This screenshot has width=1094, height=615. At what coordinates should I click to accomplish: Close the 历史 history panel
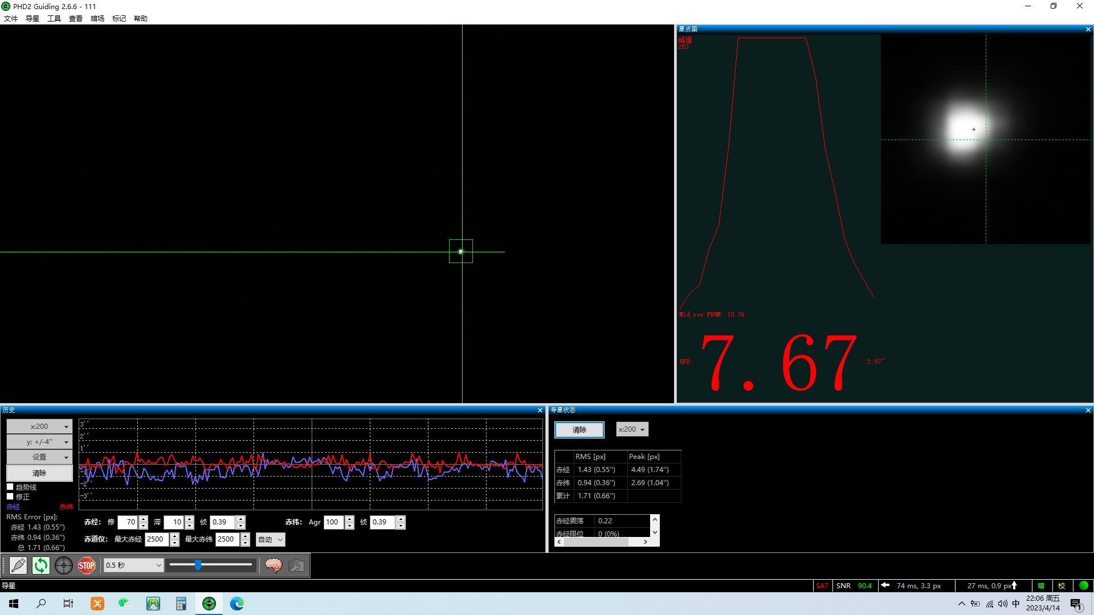tap(540, 410)
